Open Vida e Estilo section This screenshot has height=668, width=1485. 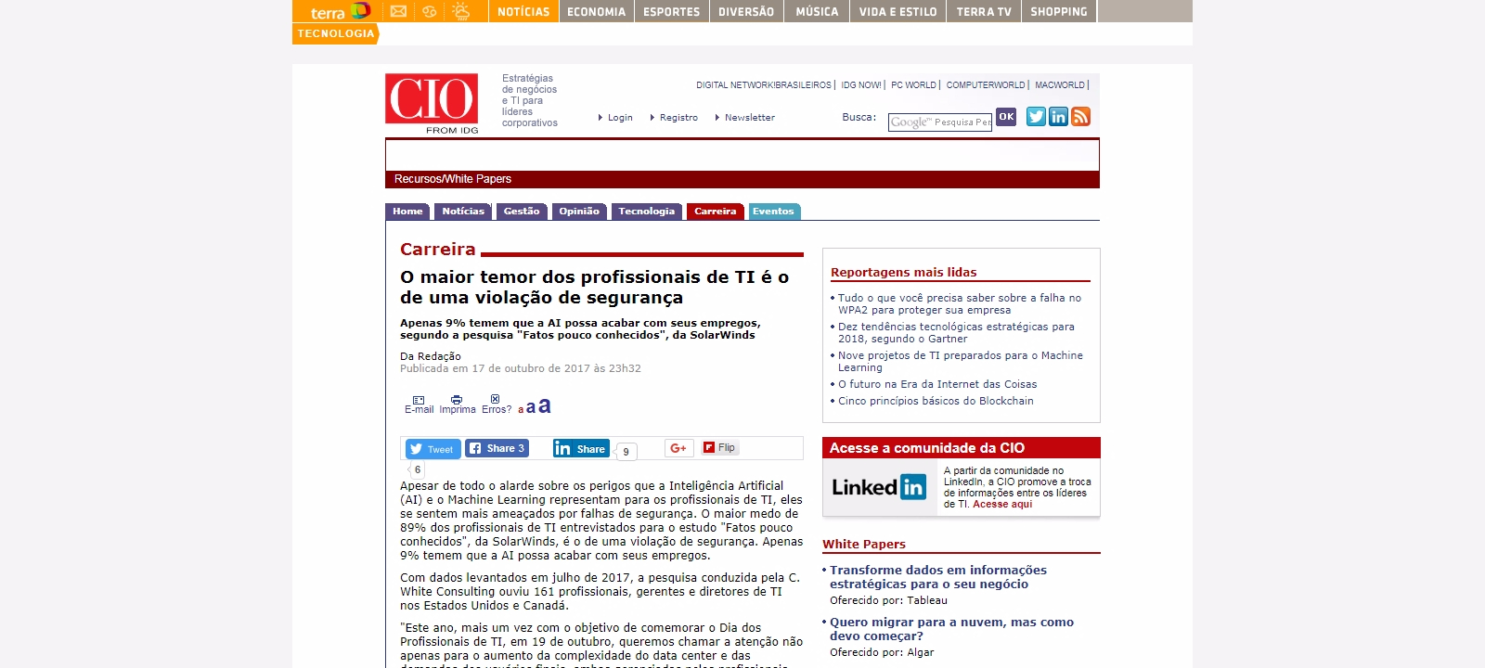pyautogui.click(x=897, y=11)
